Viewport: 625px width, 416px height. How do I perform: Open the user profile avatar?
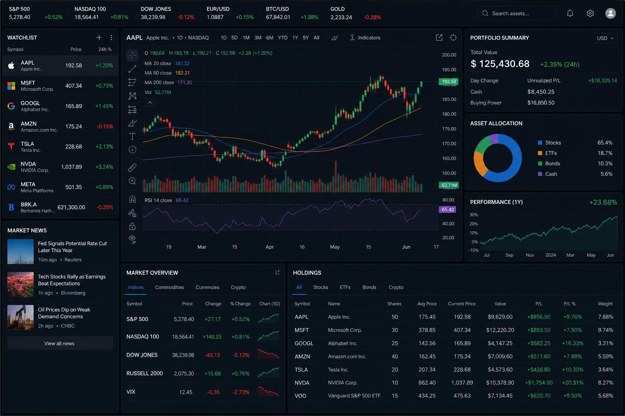[611, 13]
